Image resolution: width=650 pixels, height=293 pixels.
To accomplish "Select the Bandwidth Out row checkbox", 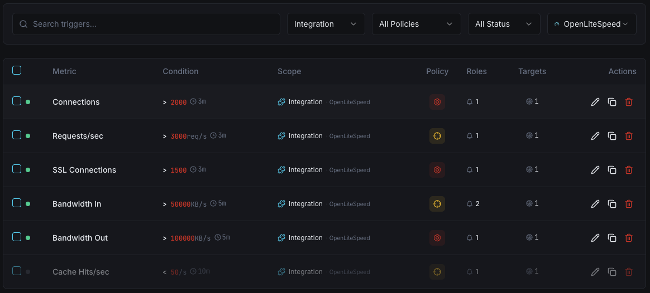I will click(17, 236).
